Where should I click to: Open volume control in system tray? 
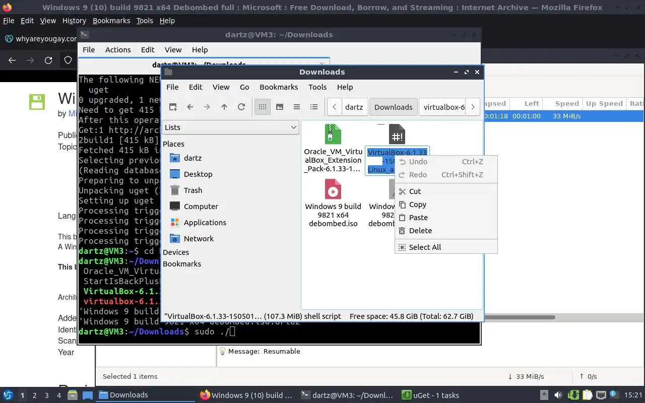[x=558, y=395]
